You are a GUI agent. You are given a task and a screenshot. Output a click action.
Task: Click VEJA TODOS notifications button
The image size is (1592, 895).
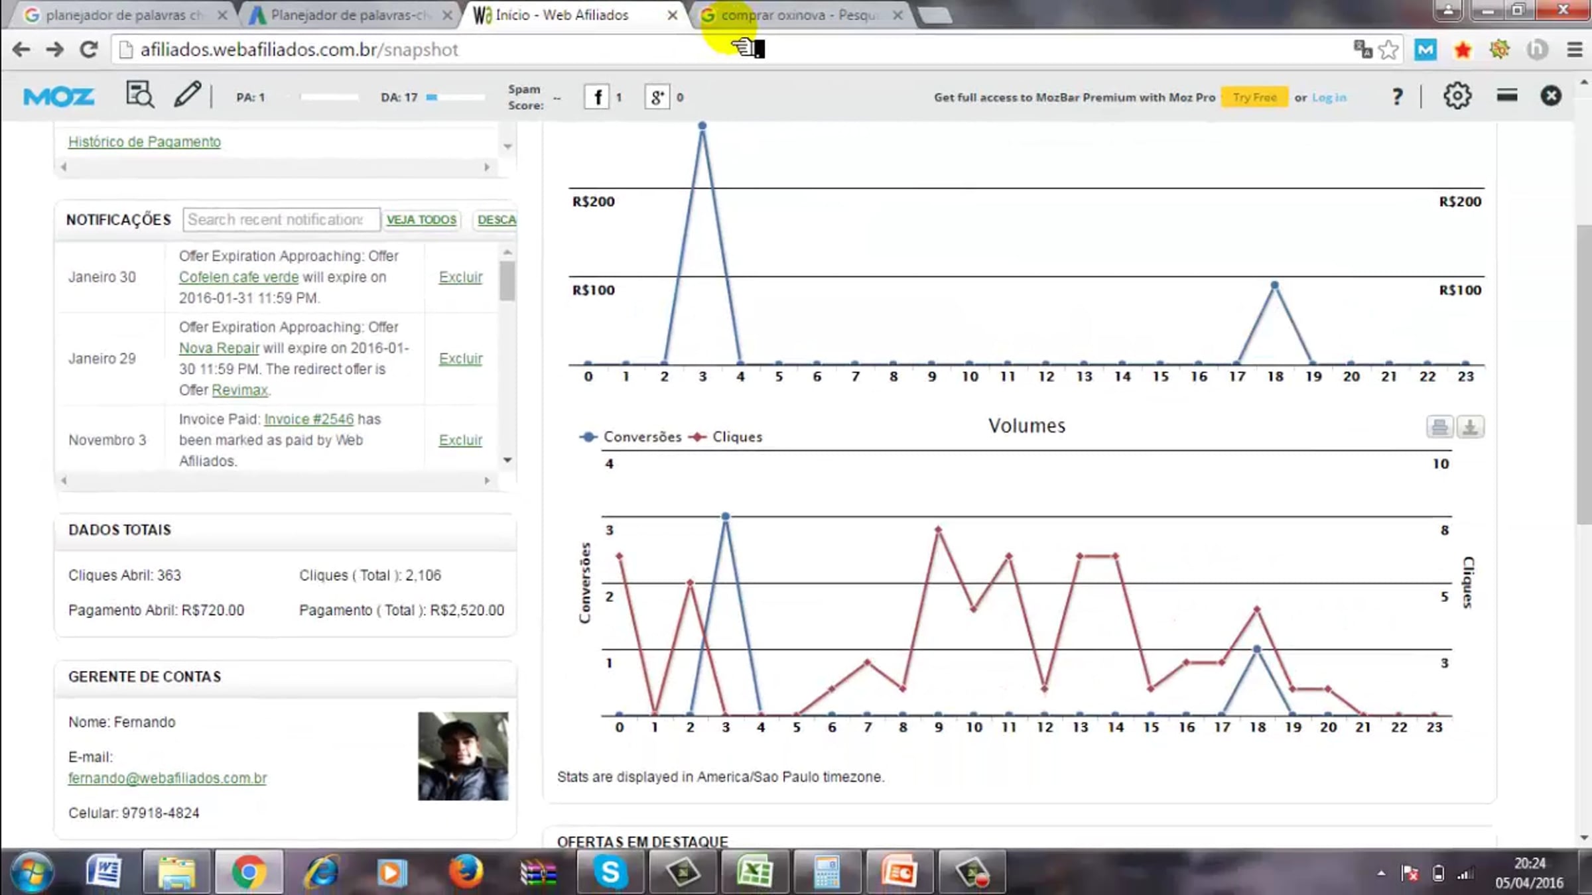[421, 219]
